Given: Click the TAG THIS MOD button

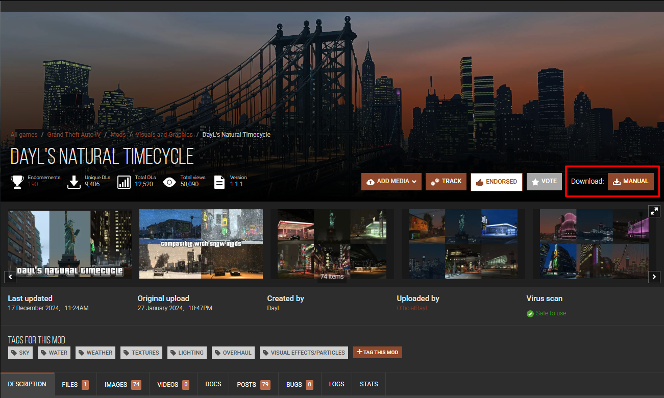Looking at the screenshot, I should (x=378, y=352).
